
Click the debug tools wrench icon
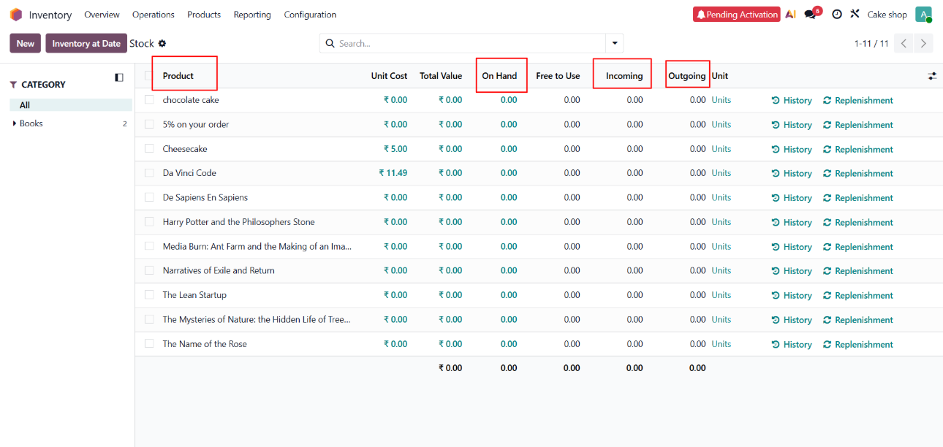855,15
